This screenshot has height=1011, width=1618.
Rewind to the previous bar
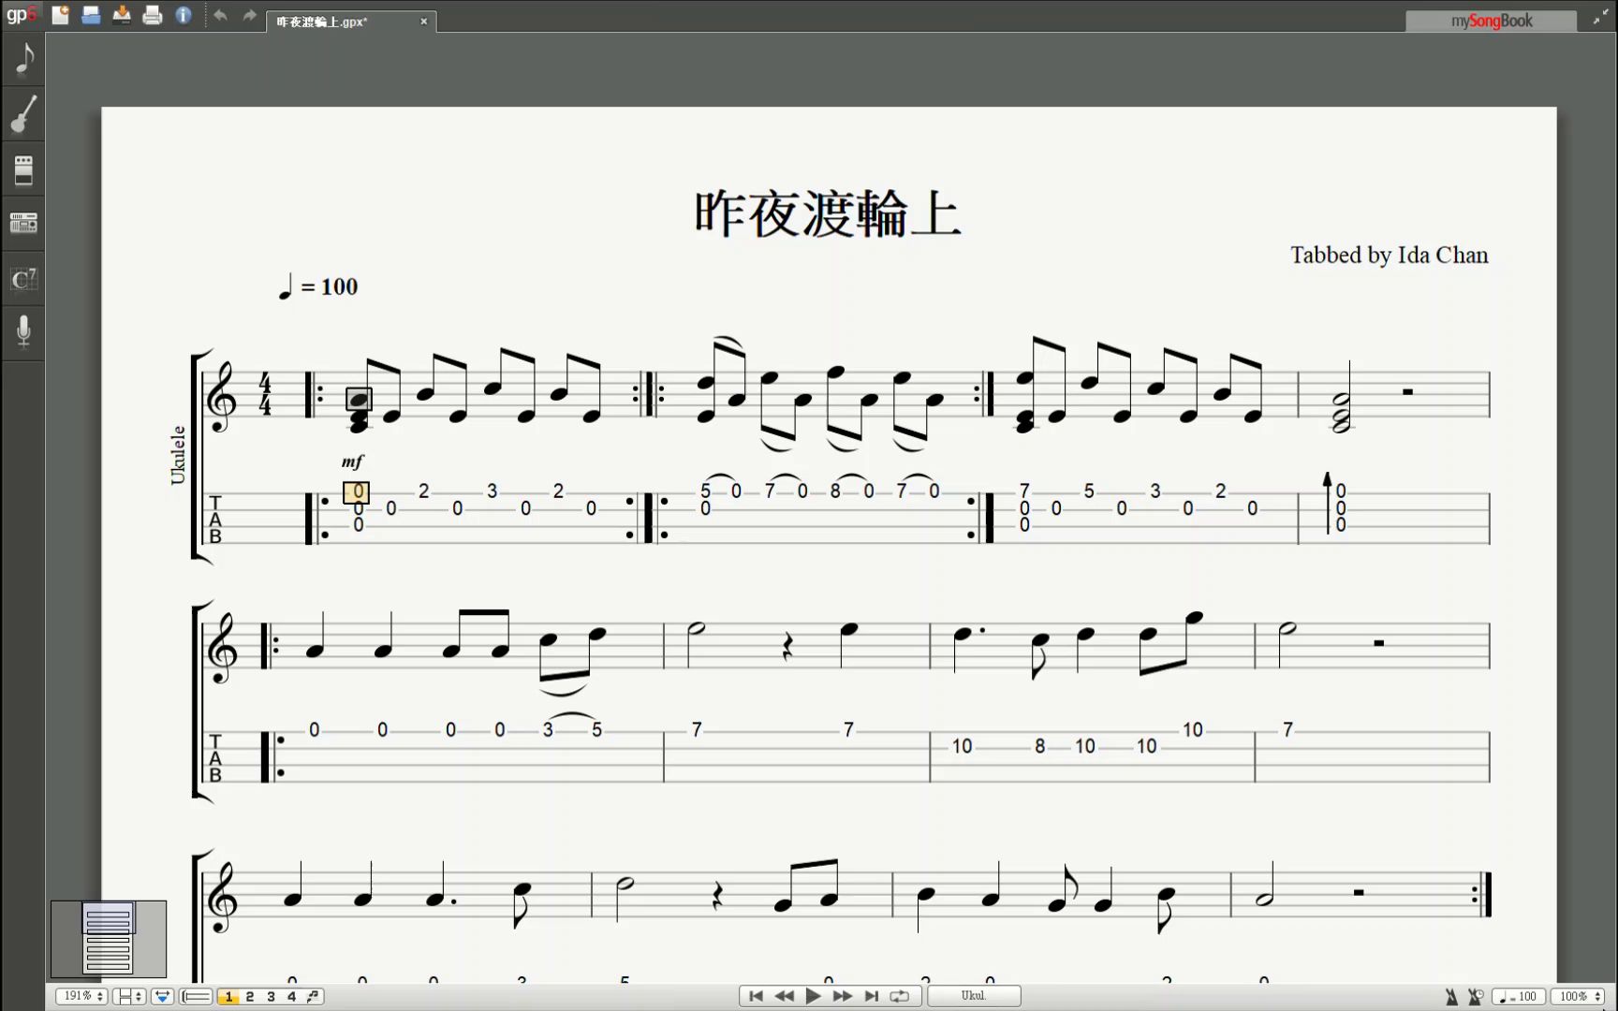pos(785,996)
